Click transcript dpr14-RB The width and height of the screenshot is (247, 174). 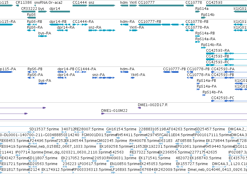coord(60,25)
